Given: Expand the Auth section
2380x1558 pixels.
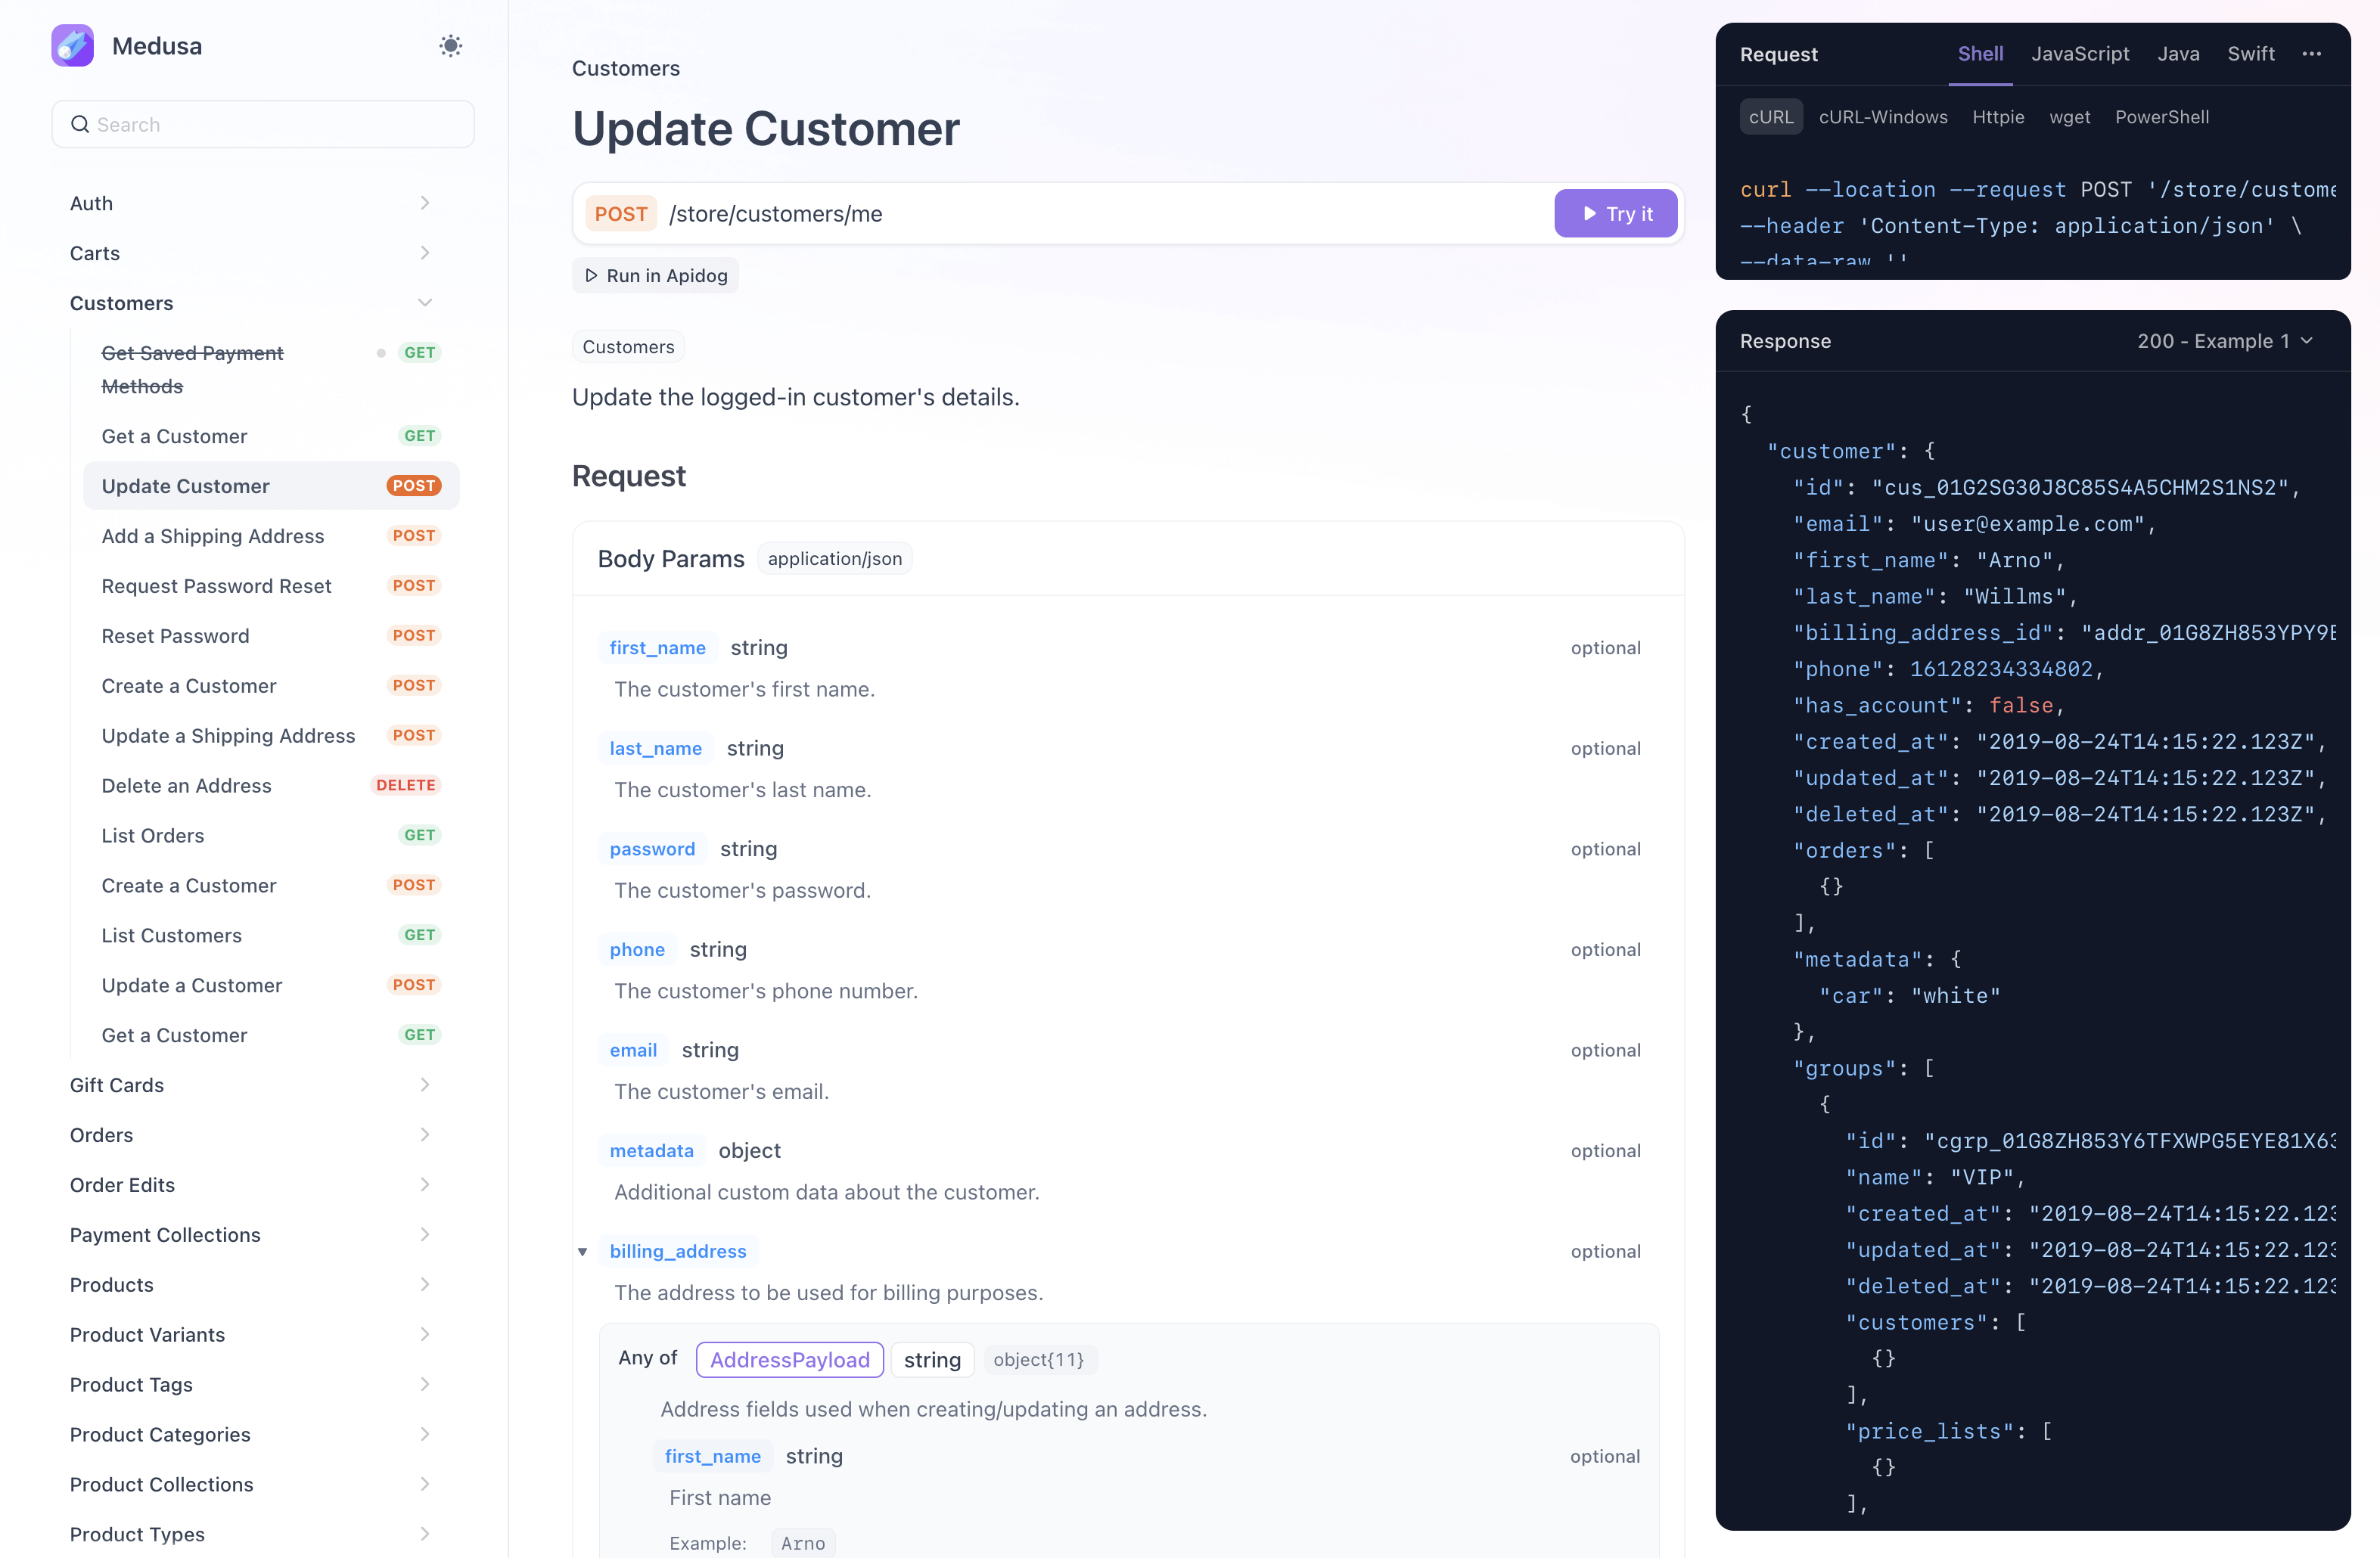Looking at the screenshot, I should coord(250,203).
